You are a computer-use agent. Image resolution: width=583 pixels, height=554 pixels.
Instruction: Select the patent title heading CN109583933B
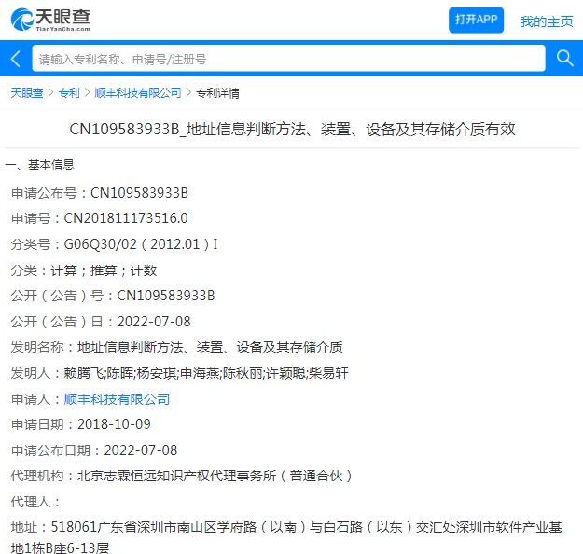[292, 130]
